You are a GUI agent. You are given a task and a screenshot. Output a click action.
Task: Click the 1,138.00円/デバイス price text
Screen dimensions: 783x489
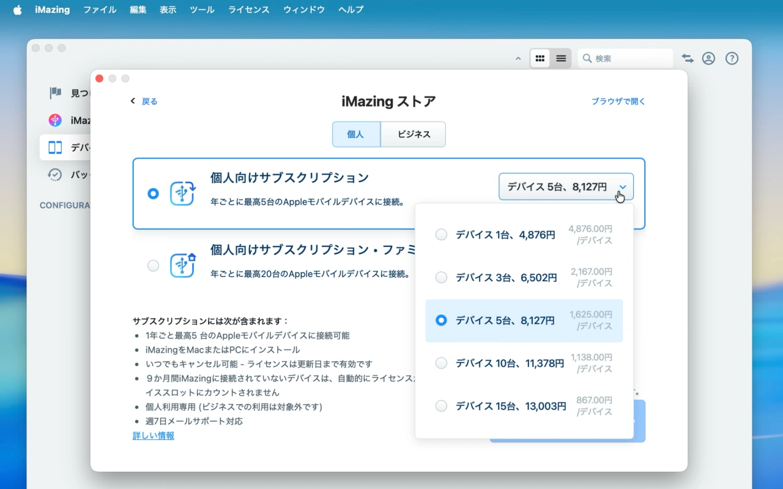pos(592,363)
